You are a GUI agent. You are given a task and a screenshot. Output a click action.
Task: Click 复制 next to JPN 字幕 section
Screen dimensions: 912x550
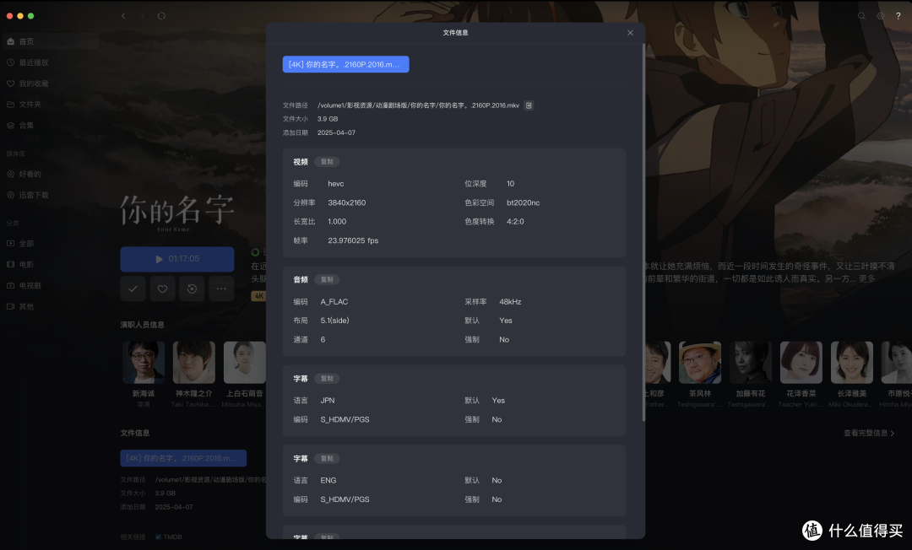click(327, 379)
